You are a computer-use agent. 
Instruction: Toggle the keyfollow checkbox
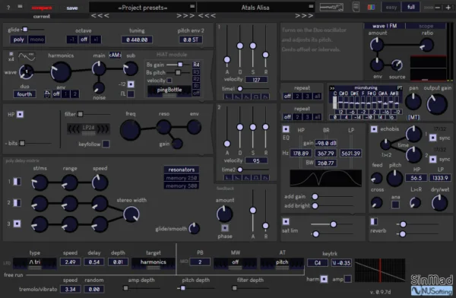(x=106, y=144)
